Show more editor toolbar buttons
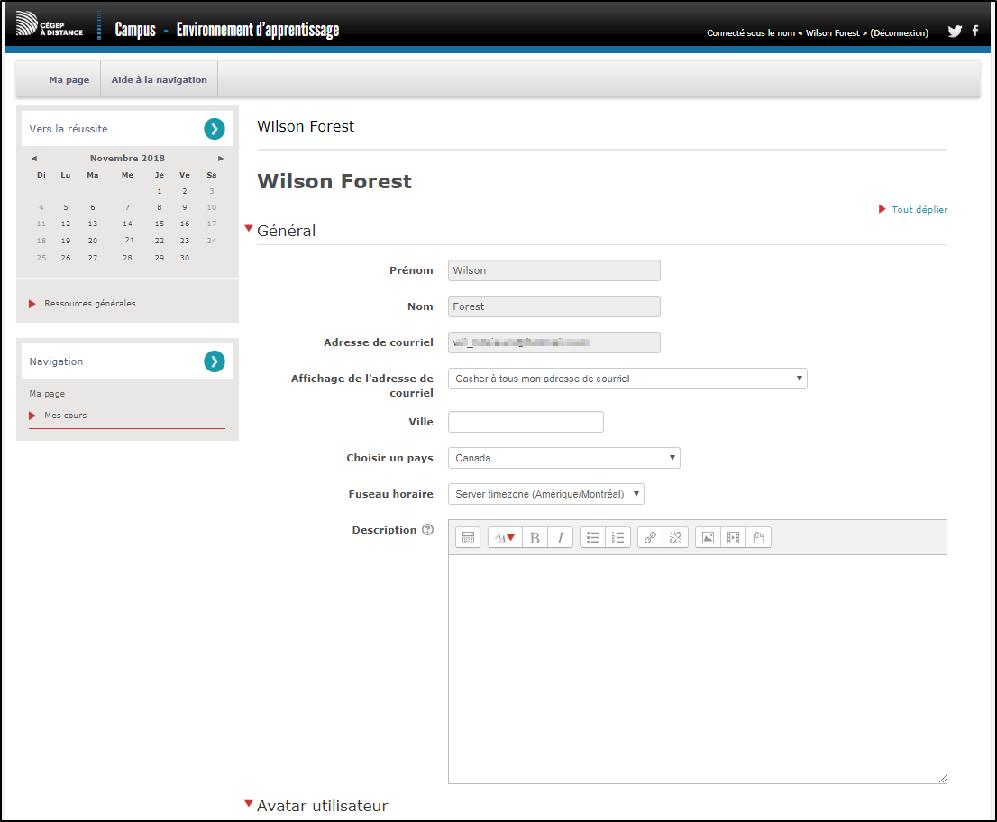The image size is (997, 822). pos(468,538)
